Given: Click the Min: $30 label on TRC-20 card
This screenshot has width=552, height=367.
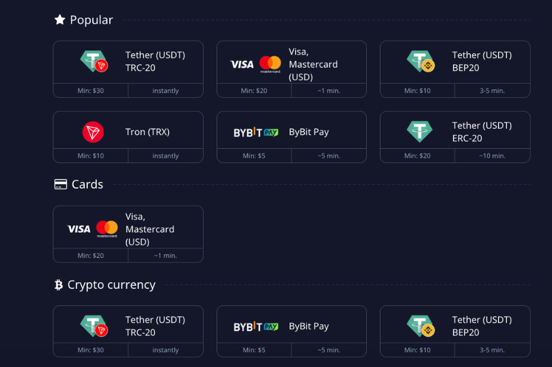Looking at the screenshot, I should (90, 90).
